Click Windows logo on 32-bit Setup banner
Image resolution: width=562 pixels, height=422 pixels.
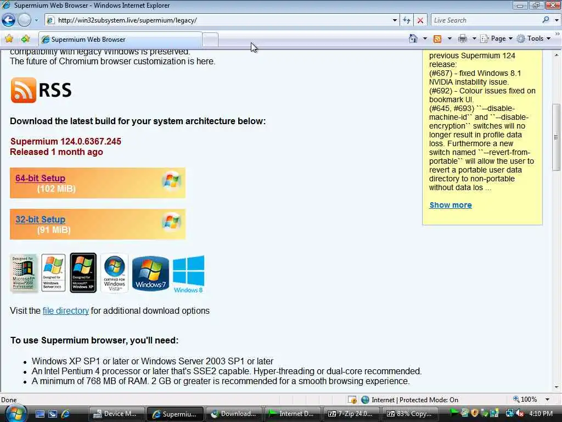[171, 222]
